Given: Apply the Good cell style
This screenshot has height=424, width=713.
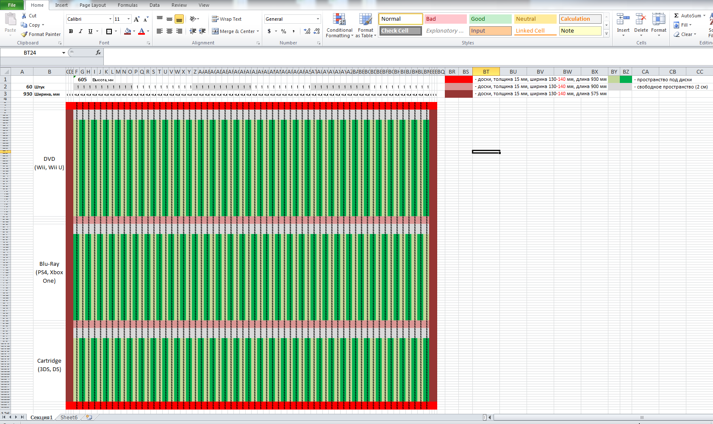Looking at the screenshot, I should coord(490,19).
